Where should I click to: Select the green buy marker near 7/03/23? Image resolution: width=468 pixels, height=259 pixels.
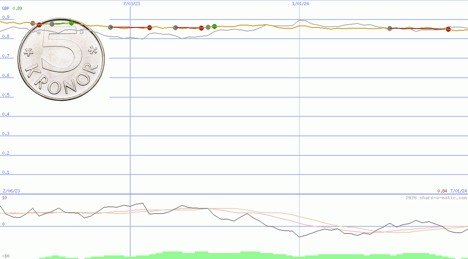tap(72, 23)
